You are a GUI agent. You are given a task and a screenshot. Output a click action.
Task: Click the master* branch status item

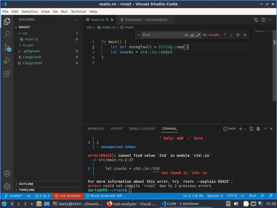tap(14, 196)
